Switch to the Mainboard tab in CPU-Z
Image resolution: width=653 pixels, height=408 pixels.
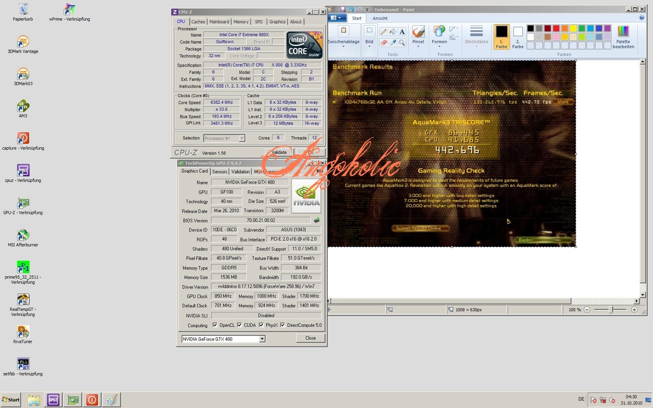click(219, 22)
